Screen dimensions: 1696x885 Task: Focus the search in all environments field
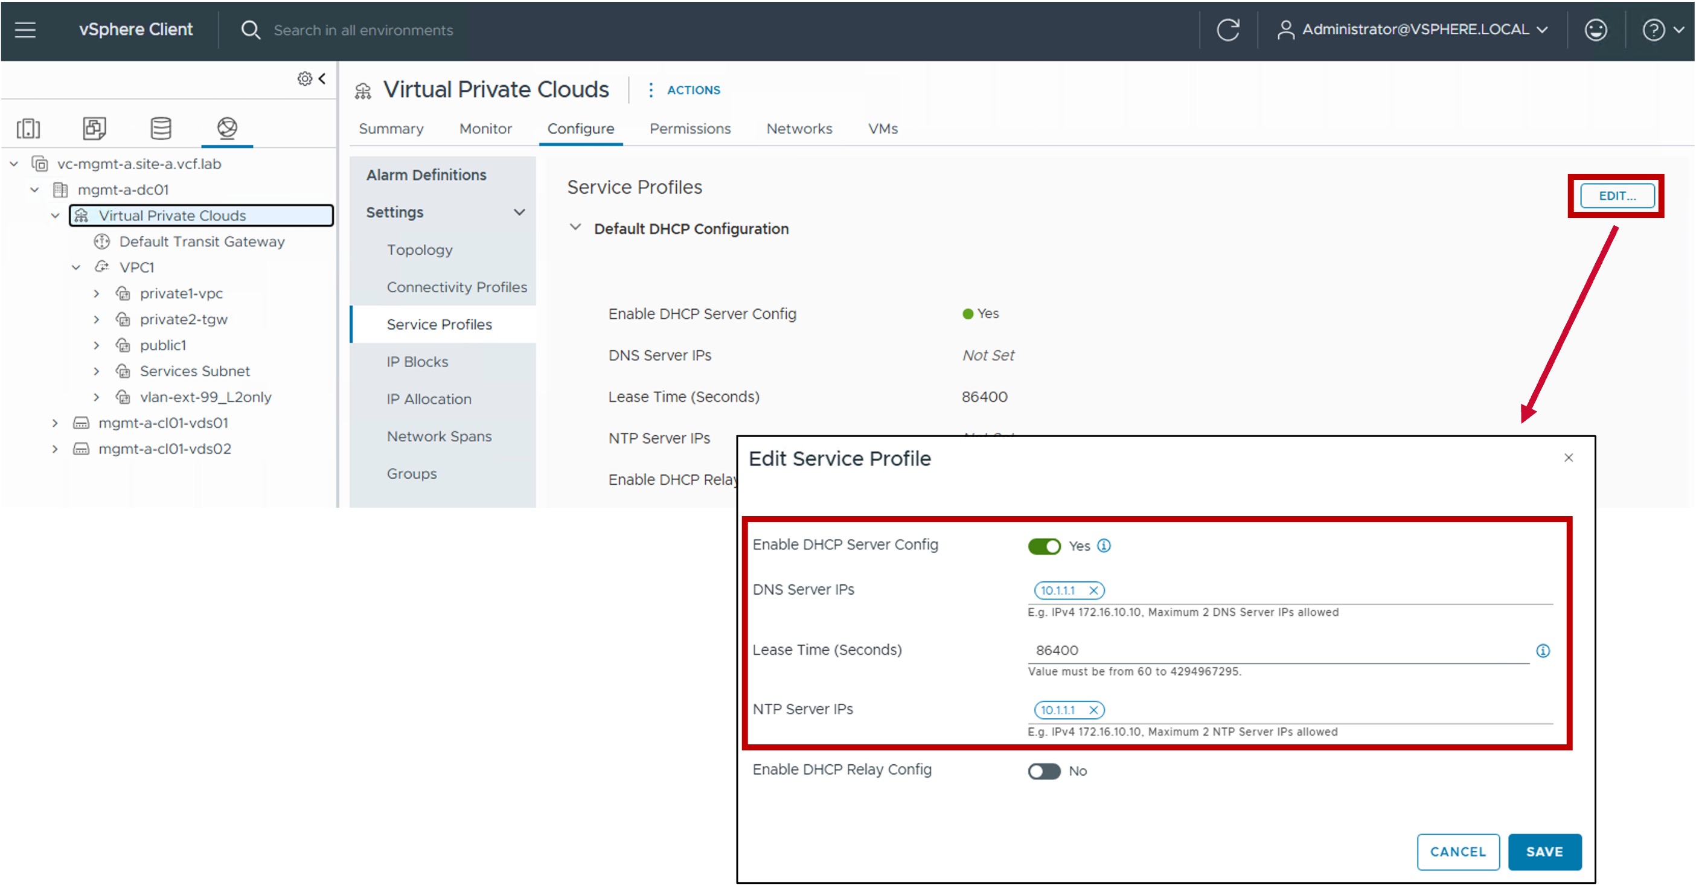[363, 30]
